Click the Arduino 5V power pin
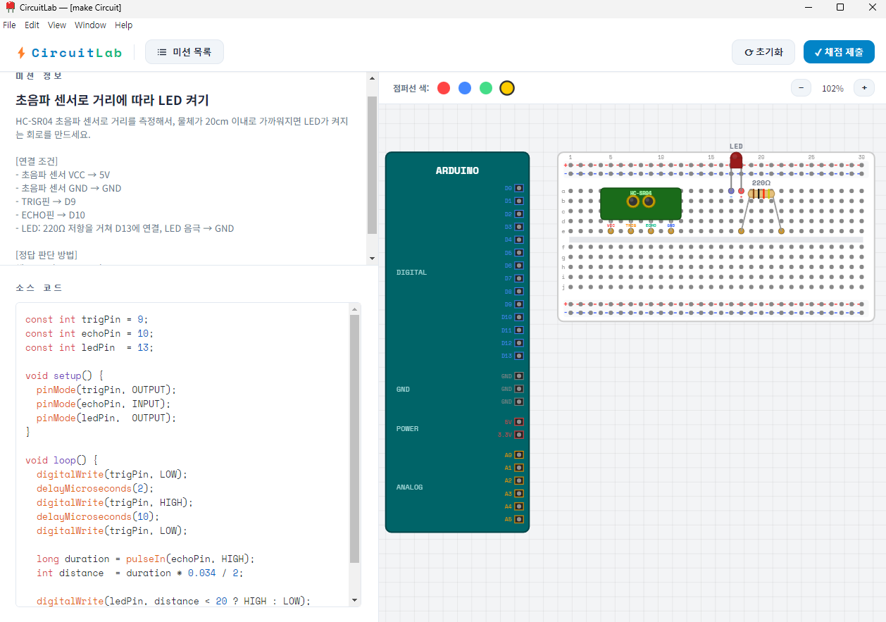886x622 pixels. 519,421
